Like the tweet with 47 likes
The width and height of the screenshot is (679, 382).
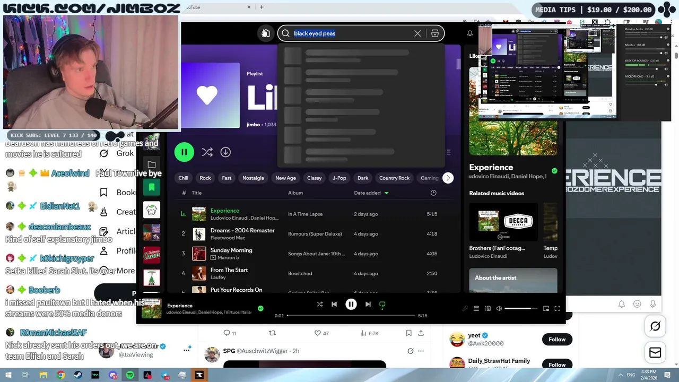pos(322,333)
